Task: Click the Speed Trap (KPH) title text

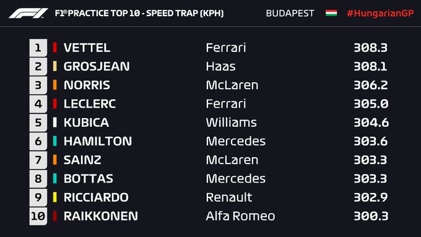Action: (185, 13)
